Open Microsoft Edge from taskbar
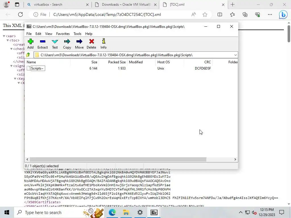 (112, 212)
